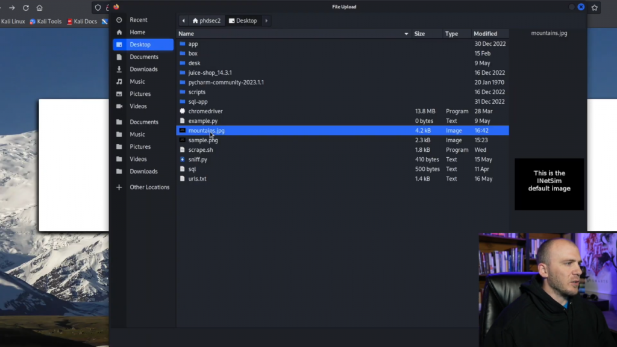Screen dimensions: 617x347
Task: Open the first Downloads sidebar entry
Action: tap(143, 69)
